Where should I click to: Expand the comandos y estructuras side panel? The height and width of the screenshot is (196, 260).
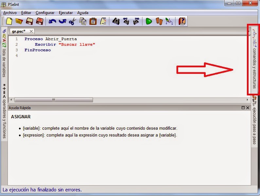[254, 59]
